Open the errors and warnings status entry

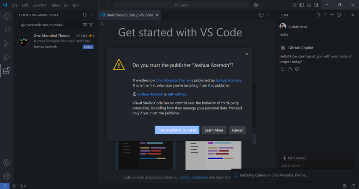[19, 186]
